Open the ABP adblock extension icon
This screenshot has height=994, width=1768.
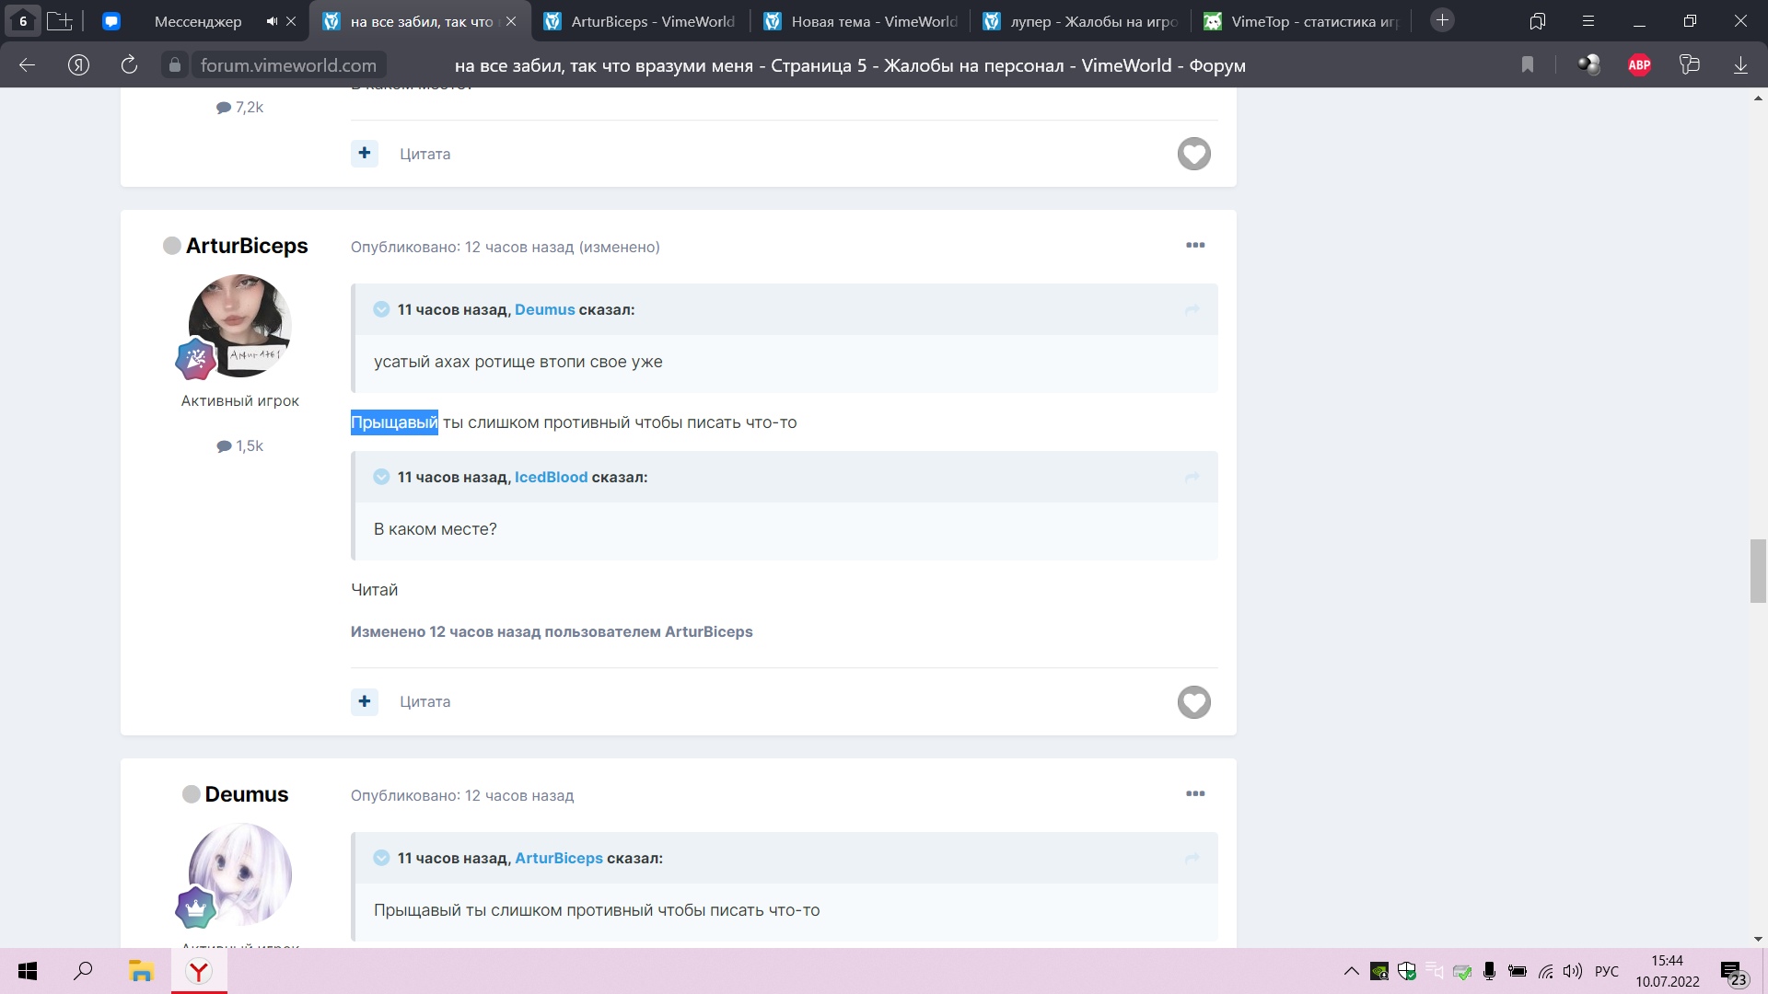[1639, 64]
